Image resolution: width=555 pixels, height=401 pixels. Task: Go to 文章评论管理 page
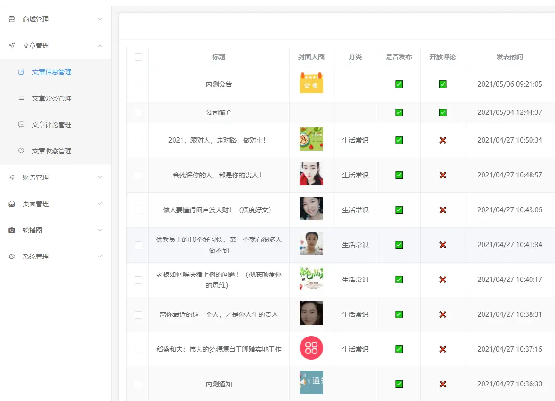pos(52,125)
